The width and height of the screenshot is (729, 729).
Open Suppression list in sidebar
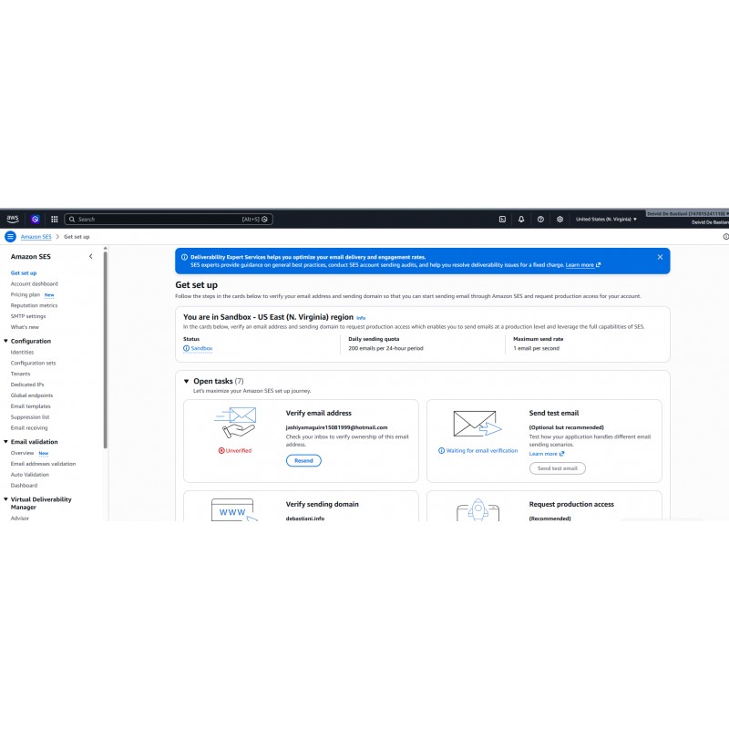(30, 417)
